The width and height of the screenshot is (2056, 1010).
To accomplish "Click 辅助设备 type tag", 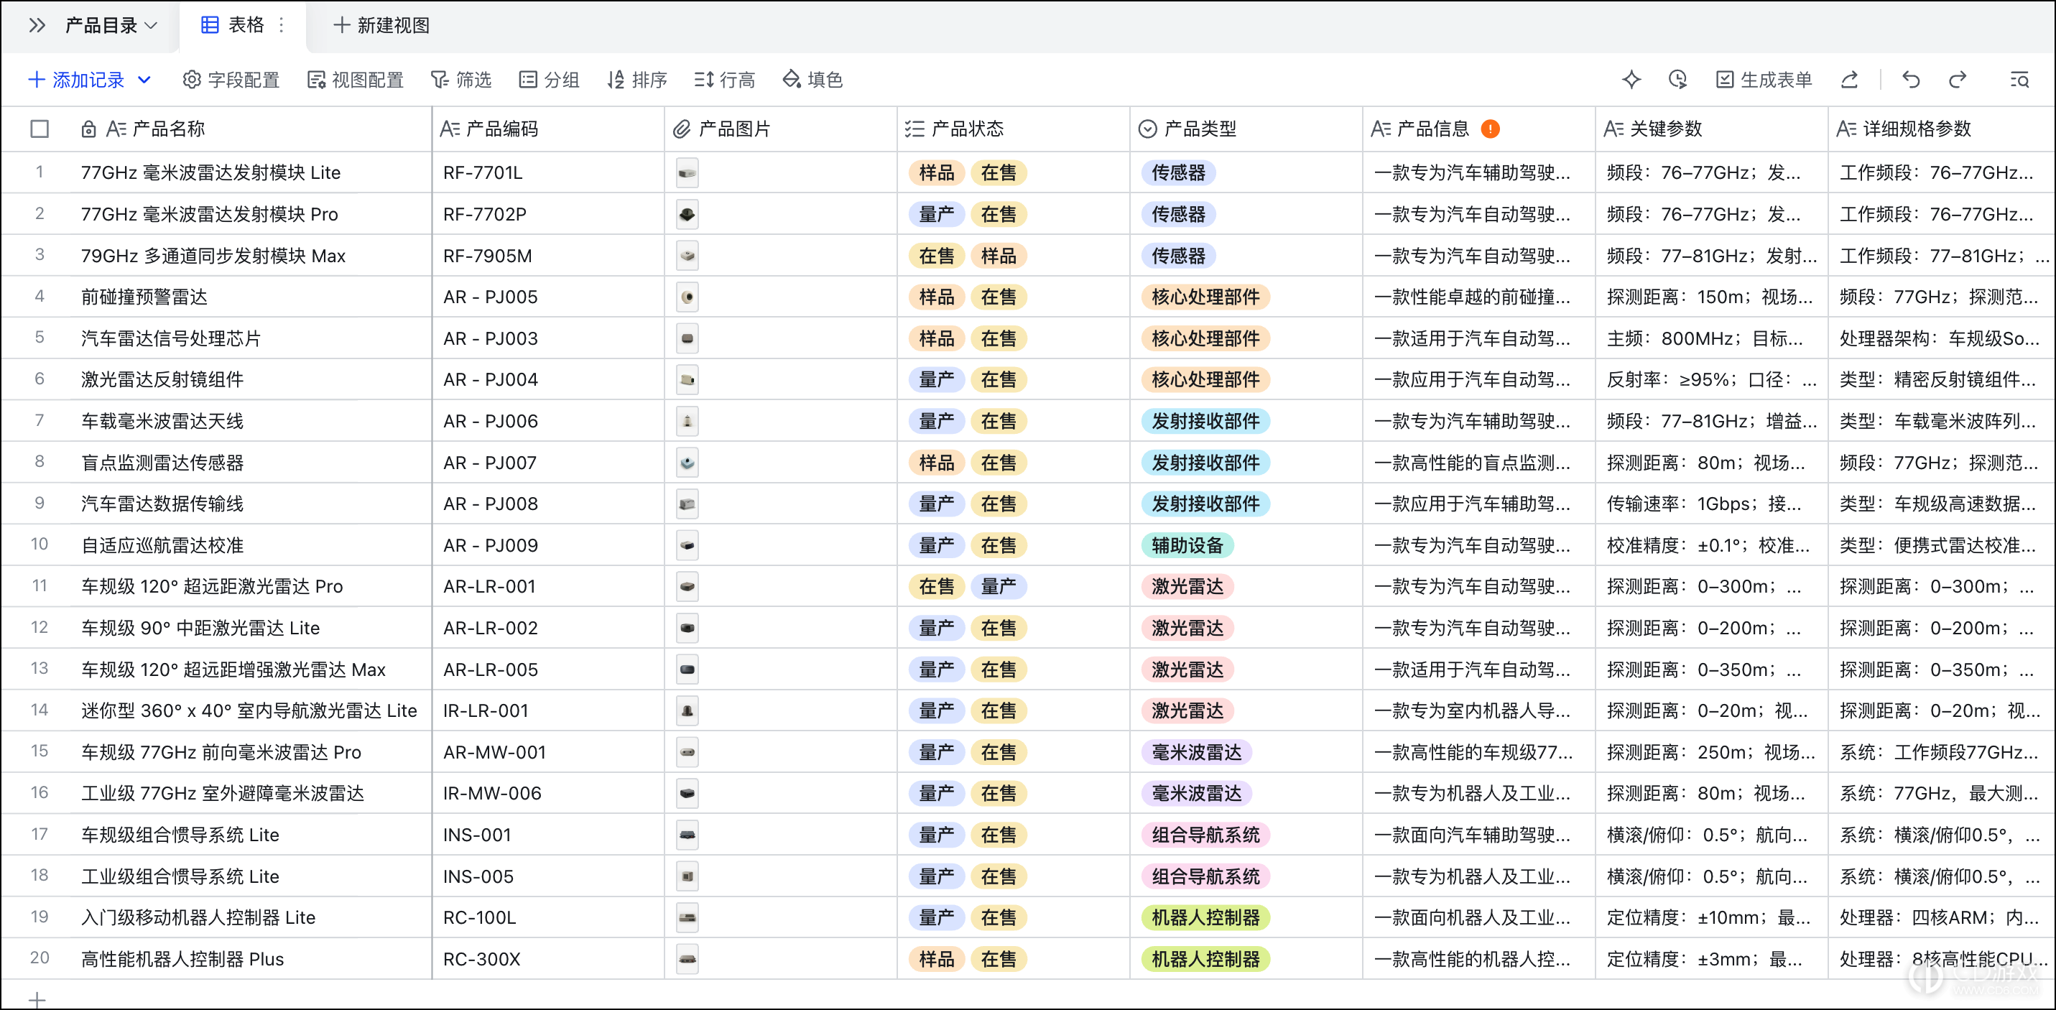I will point(1187,545).
